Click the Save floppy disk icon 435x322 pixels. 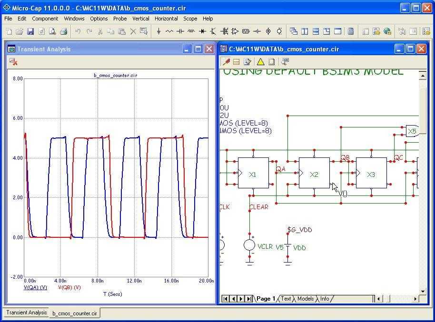(30, 31)
